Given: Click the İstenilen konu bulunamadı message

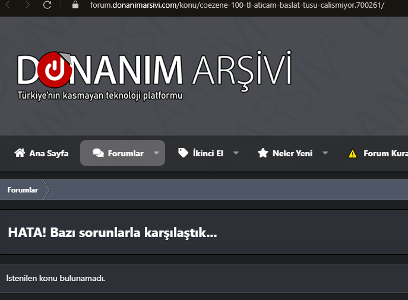Looking at the screenshot, I should tap(56, 278).
